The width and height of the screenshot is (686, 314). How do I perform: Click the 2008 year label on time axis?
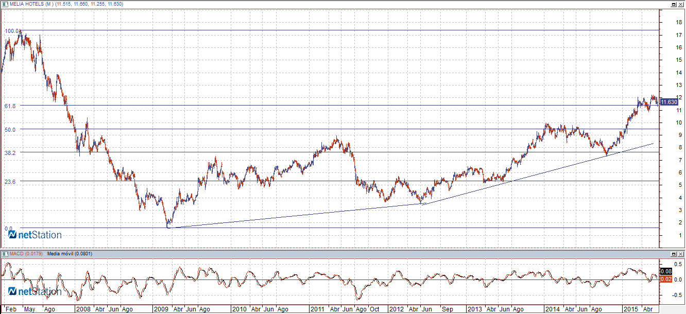click(x=83, y=309)
